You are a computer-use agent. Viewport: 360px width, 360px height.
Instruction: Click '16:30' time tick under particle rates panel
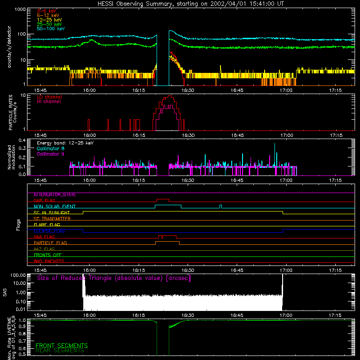click(188, 135)
